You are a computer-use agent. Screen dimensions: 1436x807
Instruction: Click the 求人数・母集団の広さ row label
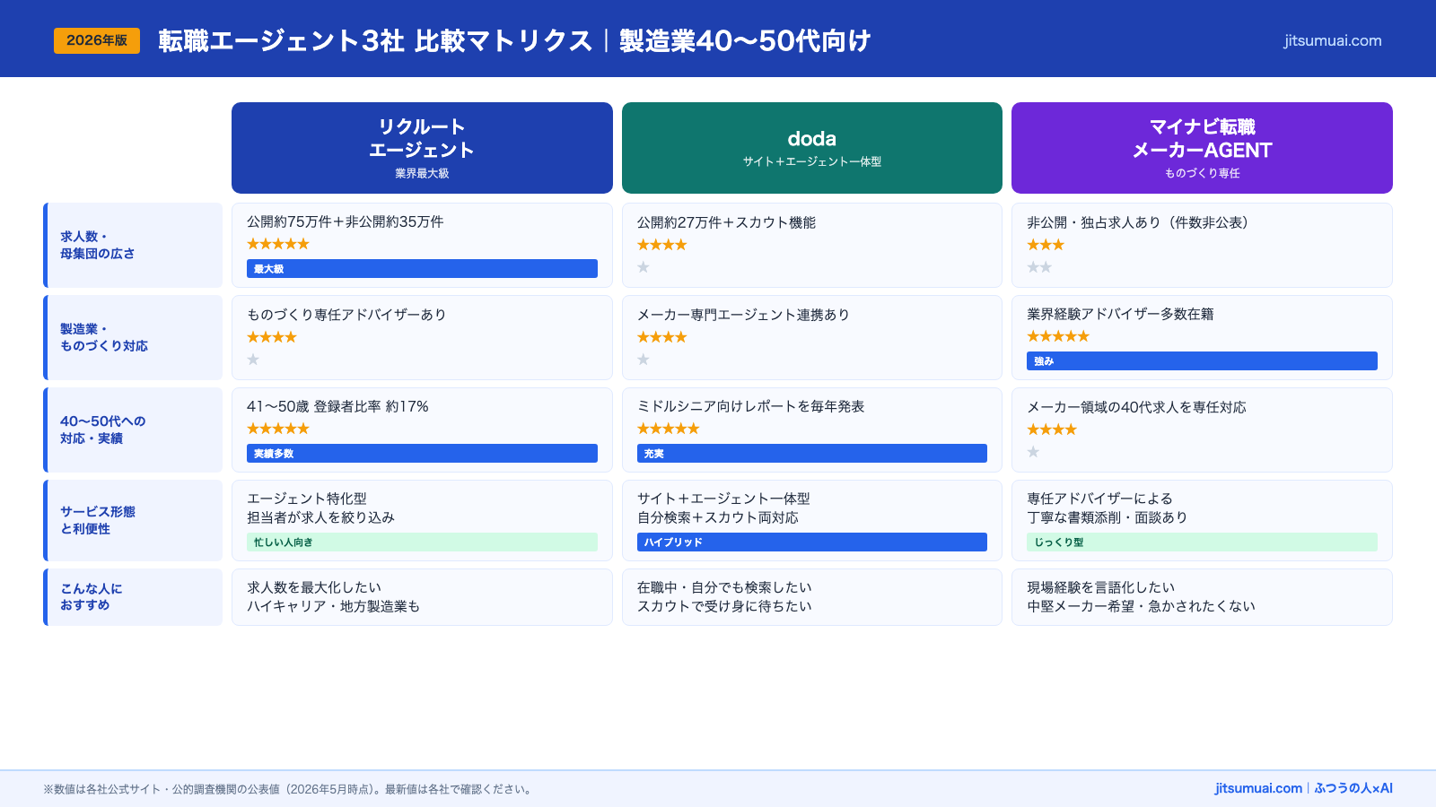[133, 245]
